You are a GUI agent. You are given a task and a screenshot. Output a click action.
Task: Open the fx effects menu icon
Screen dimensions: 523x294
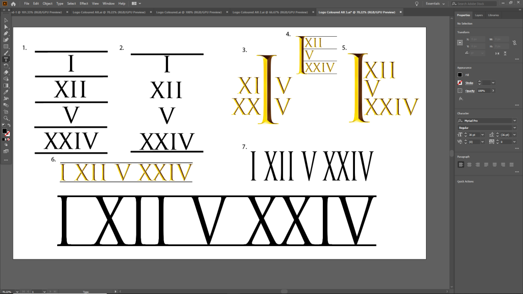[x=460, y=98]
